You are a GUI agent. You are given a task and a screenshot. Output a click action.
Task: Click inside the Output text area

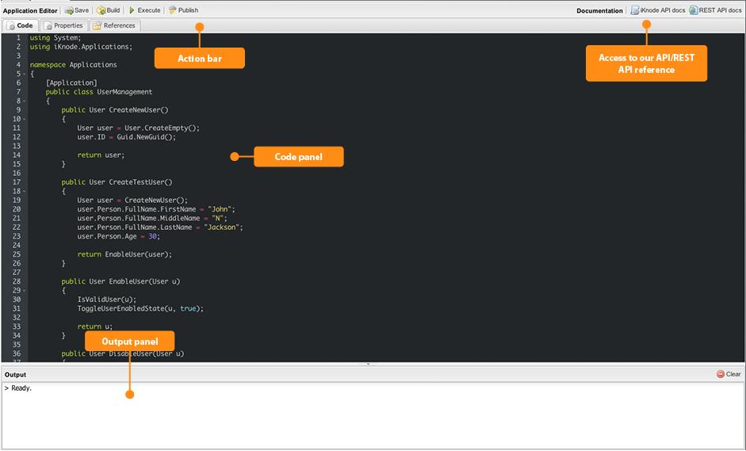pos(373,415)
